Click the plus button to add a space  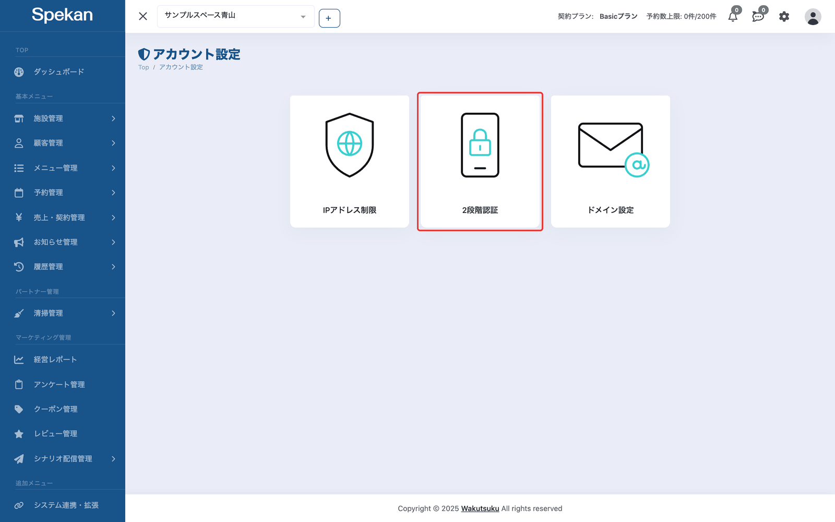click(x=329, y=18)
